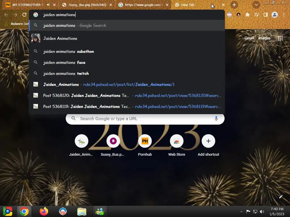
Task: Open the Images link
Action: (264, 38)
